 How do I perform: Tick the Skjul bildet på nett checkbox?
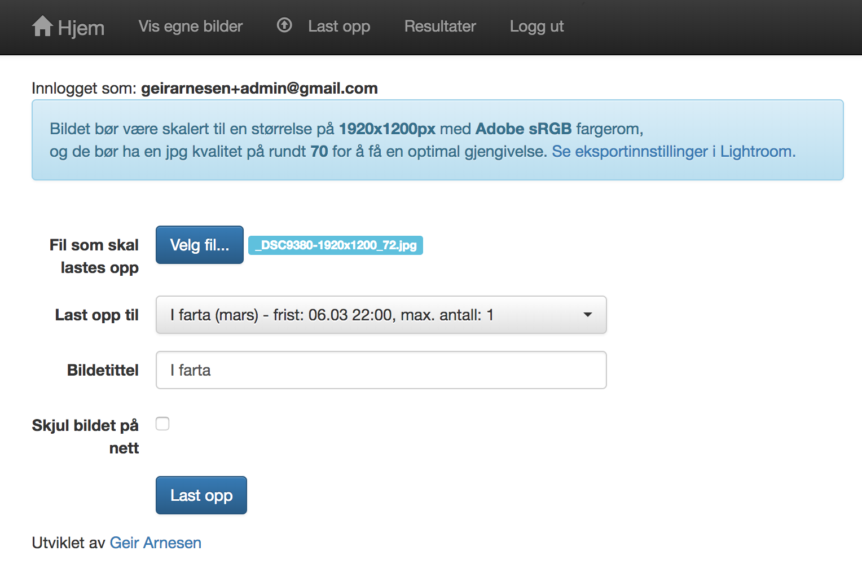click(x=162, y=424)
